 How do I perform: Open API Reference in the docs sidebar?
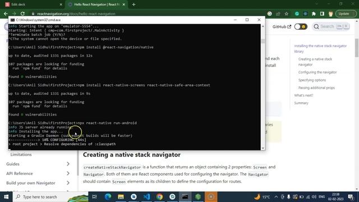click(x=20, y=173)
